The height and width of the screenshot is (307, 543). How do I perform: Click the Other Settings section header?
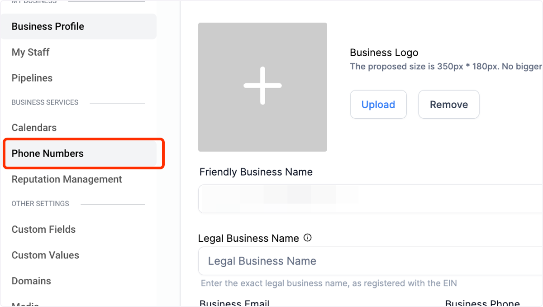point(40,204)
